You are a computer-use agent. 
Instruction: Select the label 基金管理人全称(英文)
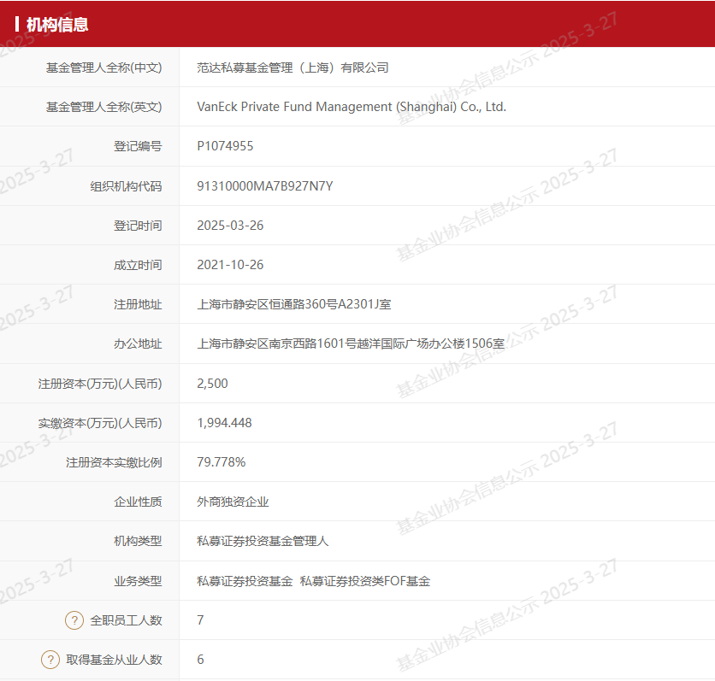[x=104, y=107]
